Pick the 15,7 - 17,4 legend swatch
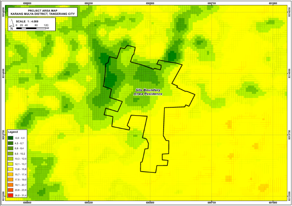Screen dimensions: 292x206 [10, 174]
